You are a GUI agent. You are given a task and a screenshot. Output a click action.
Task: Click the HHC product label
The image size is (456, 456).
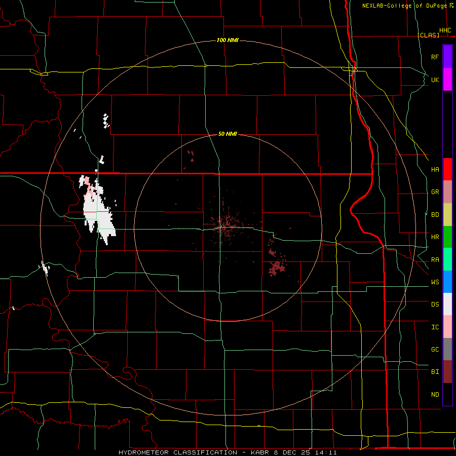(445, 30)
